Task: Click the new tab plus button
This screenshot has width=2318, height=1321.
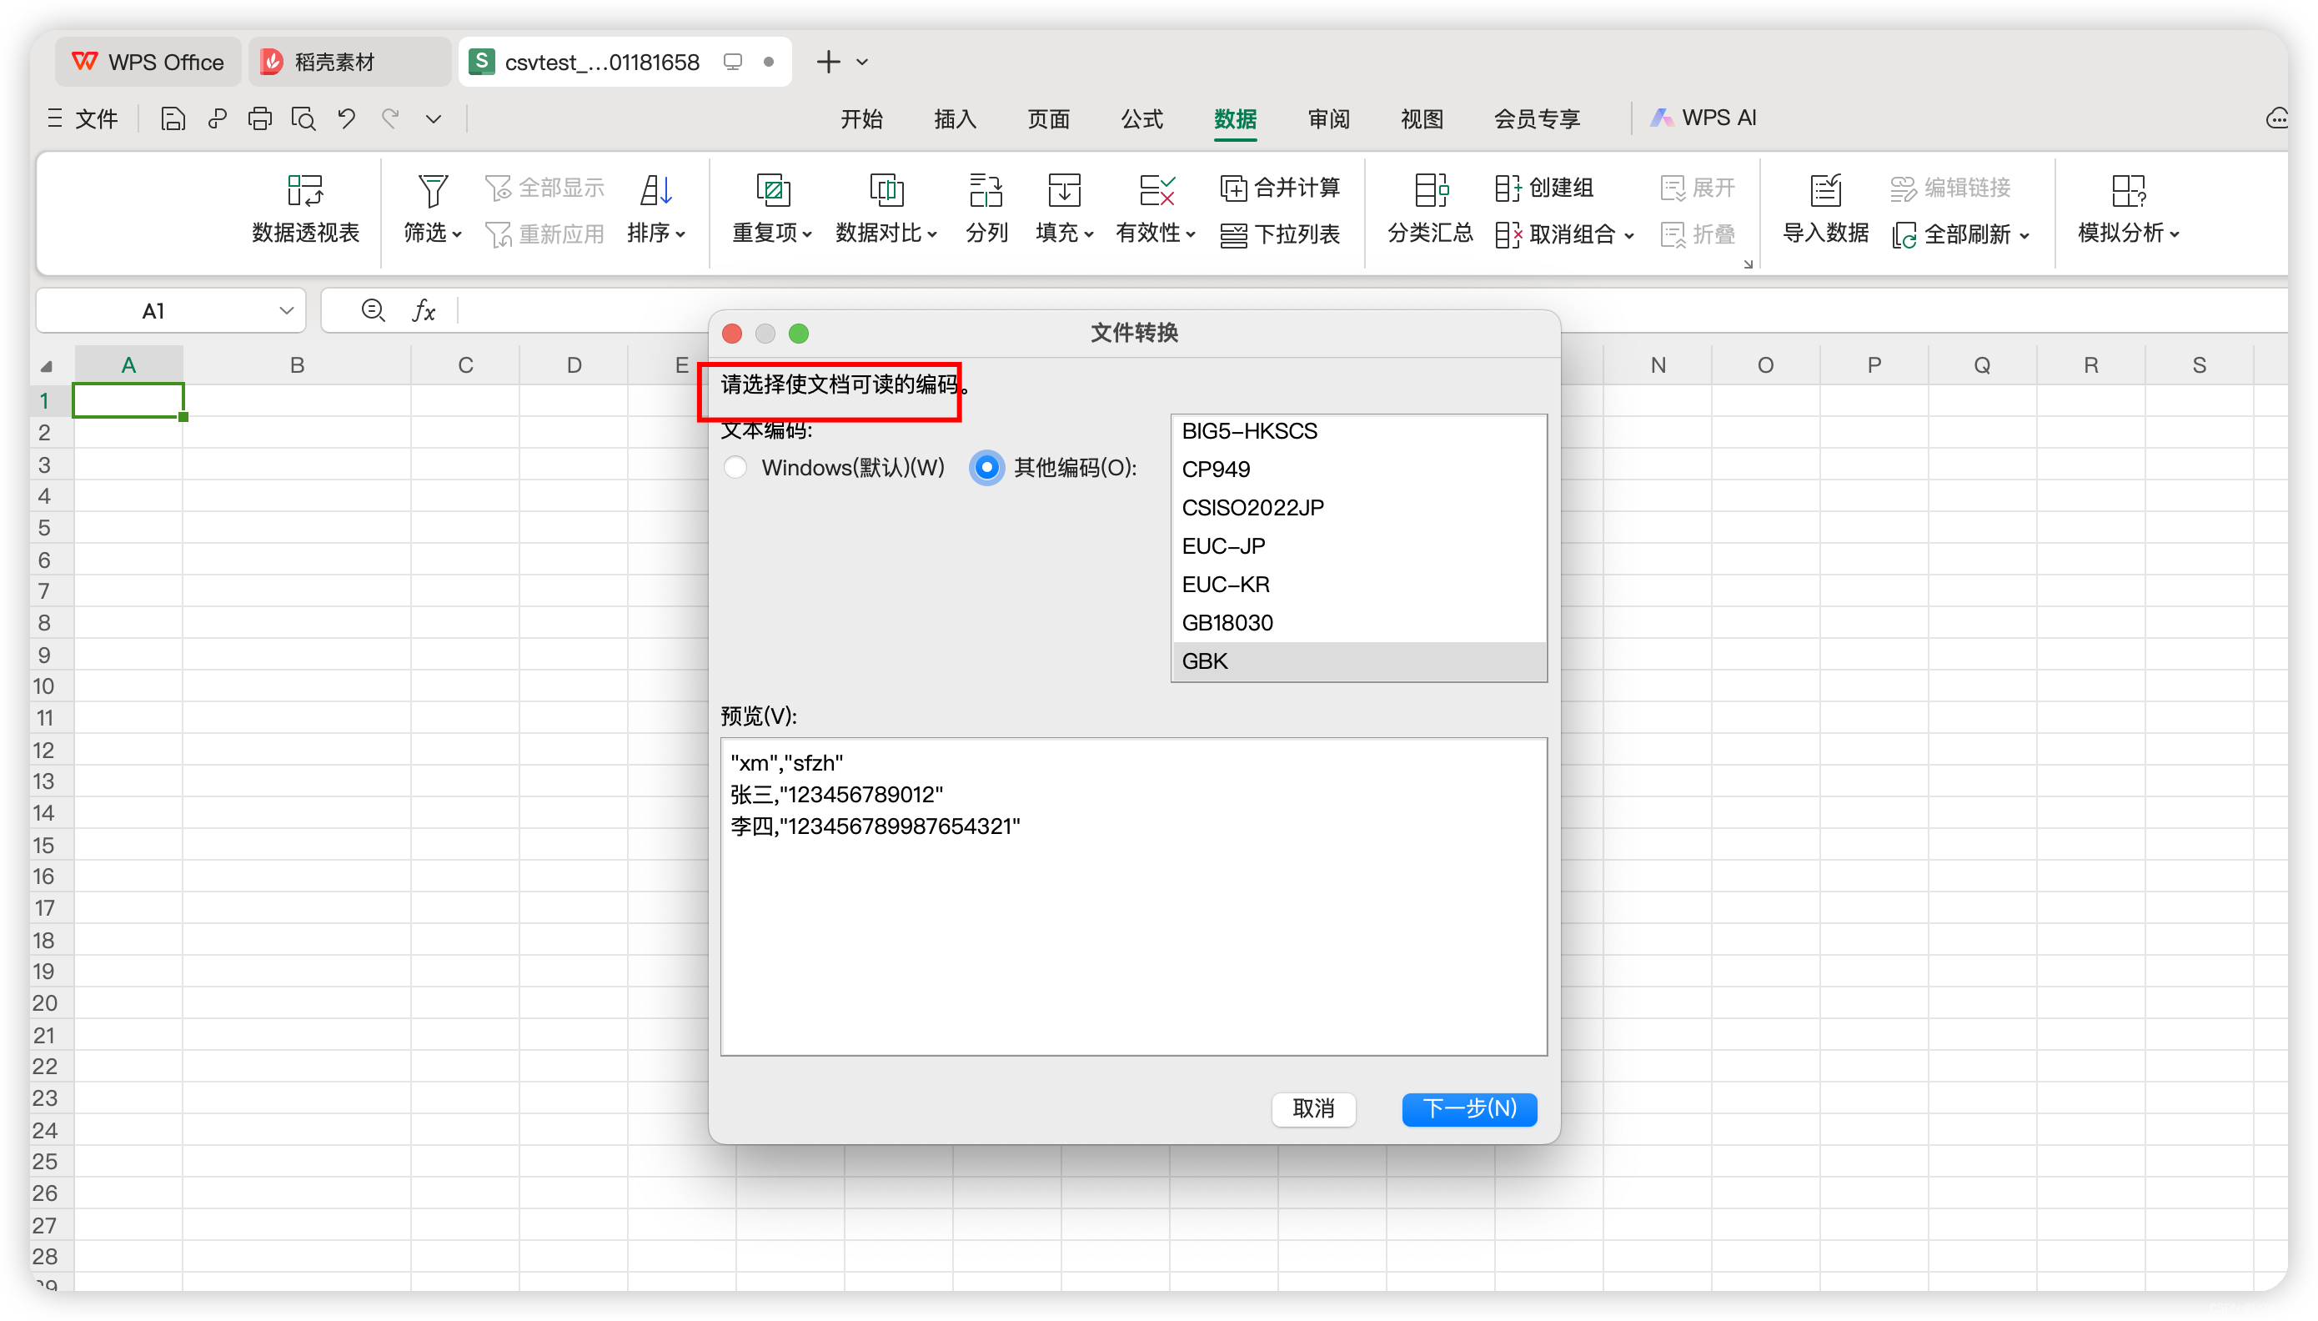Action: tap(828, 62)
